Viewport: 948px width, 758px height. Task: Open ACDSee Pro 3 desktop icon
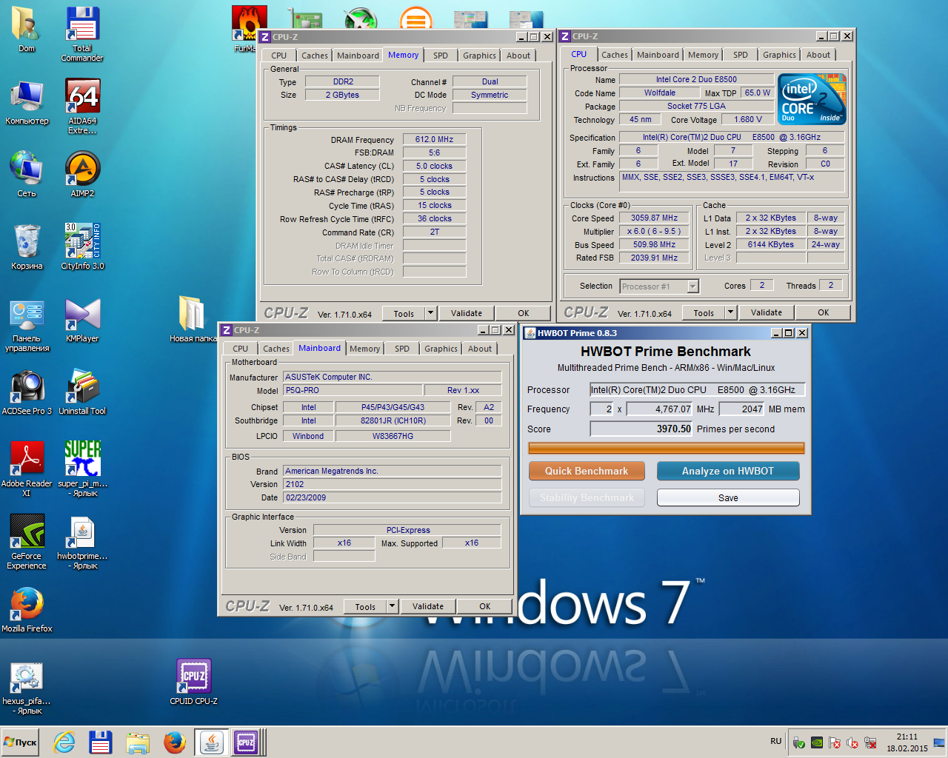pyautogui.click(x=27, y=392)
